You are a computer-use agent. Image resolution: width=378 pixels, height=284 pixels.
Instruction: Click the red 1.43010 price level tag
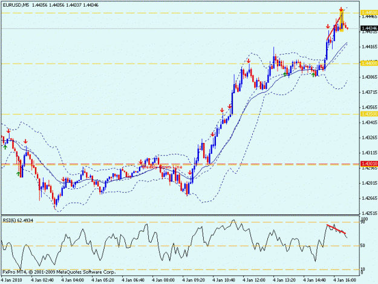[370, 164]
